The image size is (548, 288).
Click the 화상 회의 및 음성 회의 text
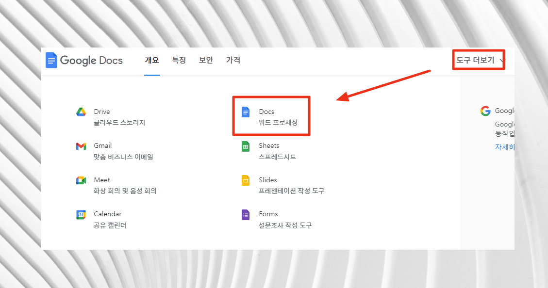(125, 191)
